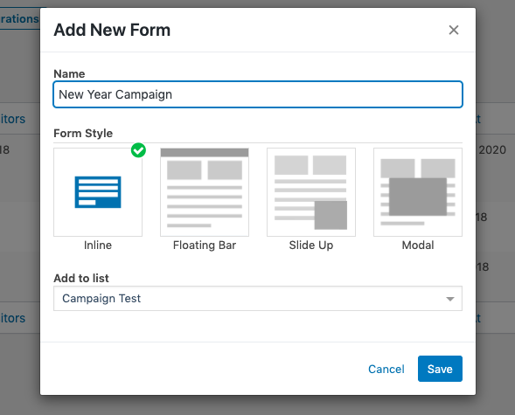Choose the Floating Bar form style thumbnail
Viewport: 515px width, 415px height.
(205, 192)
